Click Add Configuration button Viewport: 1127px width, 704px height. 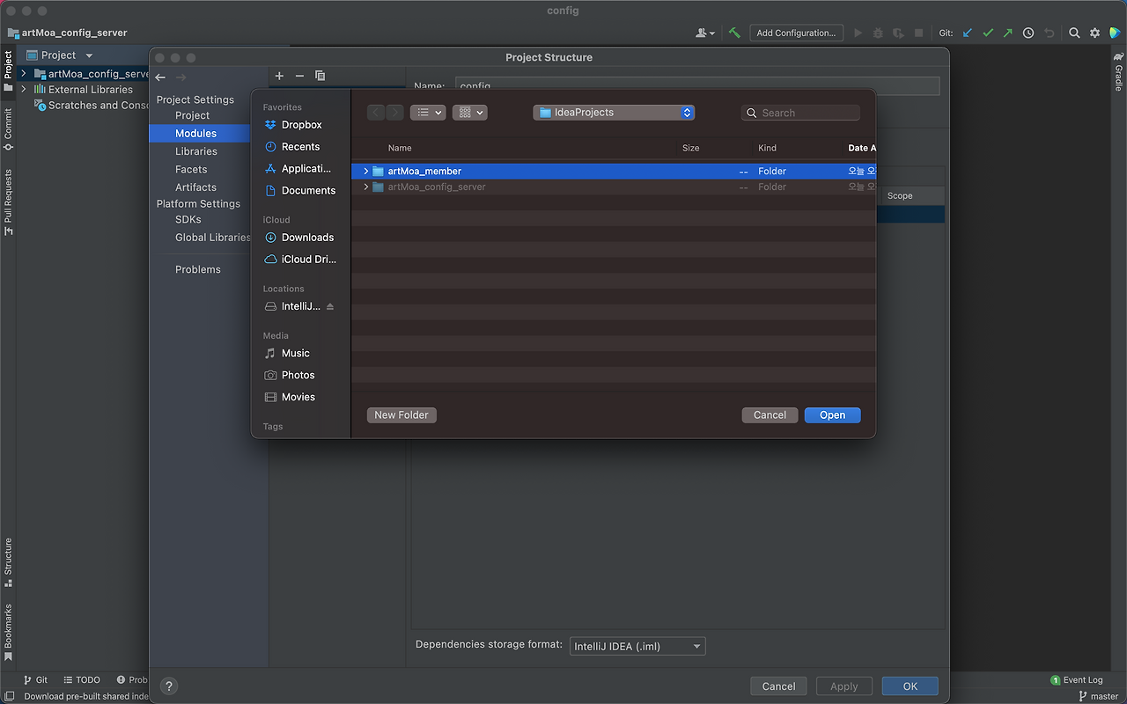point(796,33)
